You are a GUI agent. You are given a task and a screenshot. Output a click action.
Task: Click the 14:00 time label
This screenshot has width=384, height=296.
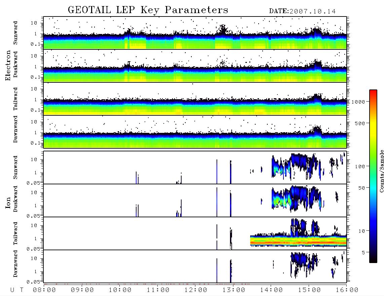271,290
